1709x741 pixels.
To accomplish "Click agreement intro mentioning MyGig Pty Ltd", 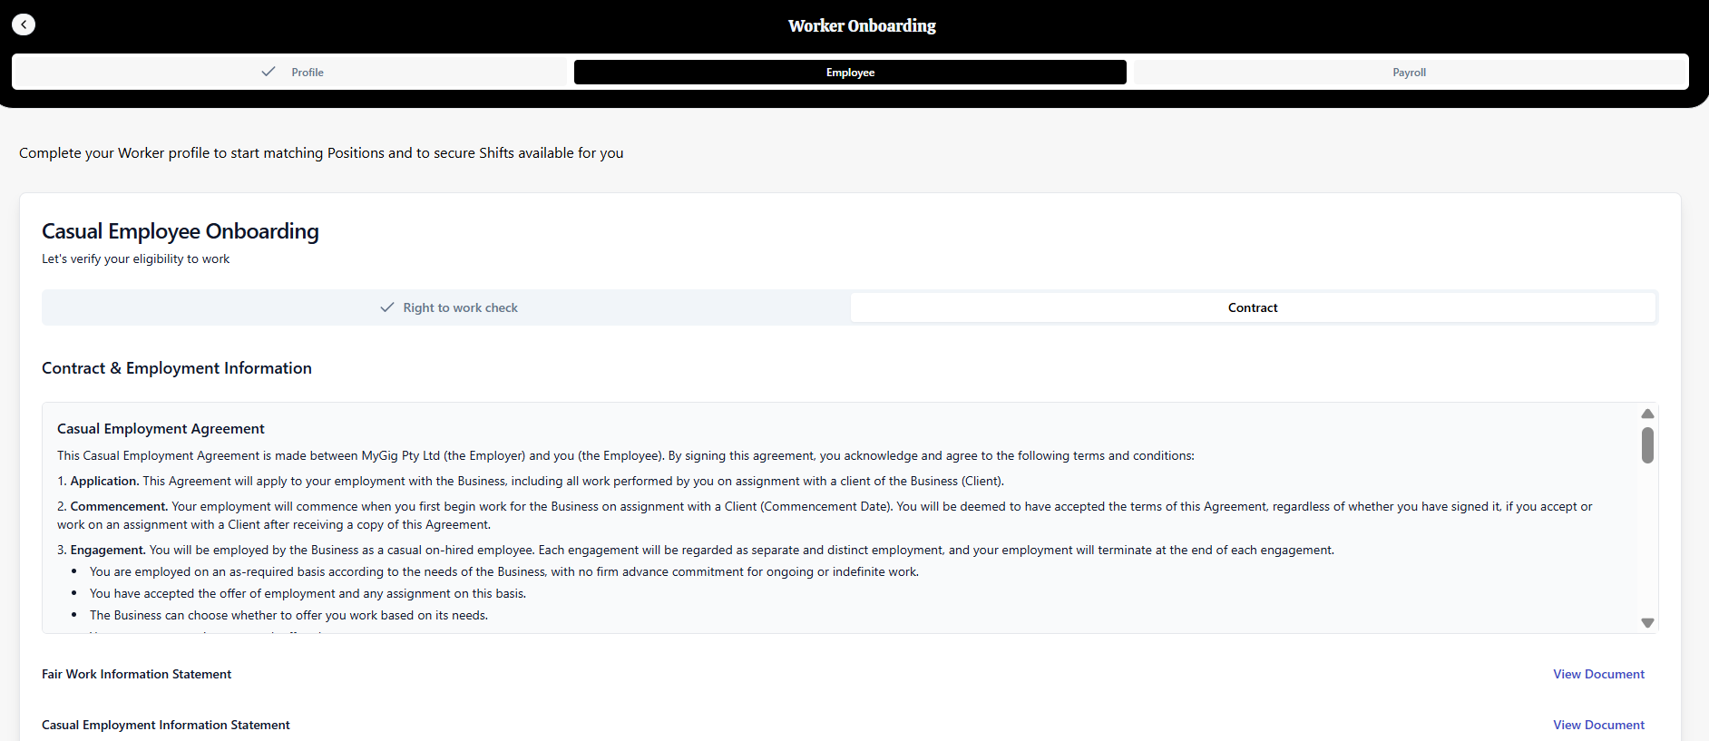I will (x=626, y=456).
